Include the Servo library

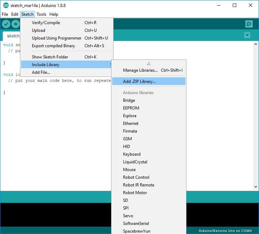pyautogui.click(x=149, y=216)
